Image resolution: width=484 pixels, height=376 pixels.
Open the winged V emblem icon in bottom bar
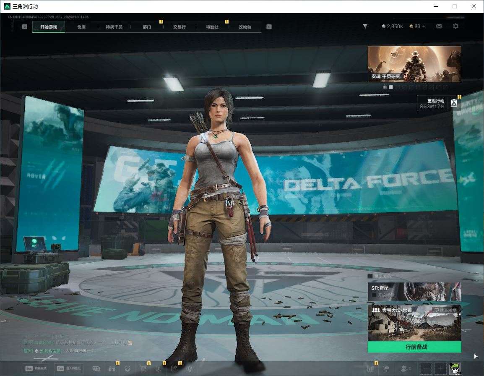point(190,368)
